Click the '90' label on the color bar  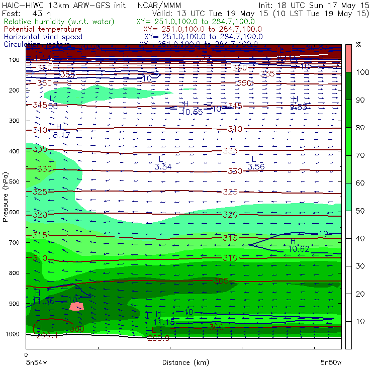pyautogui.click(x=360, y=100)
